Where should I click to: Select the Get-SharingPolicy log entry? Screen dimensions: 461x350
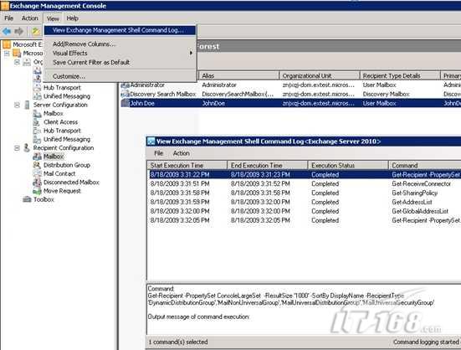click(x=304, y=193)
